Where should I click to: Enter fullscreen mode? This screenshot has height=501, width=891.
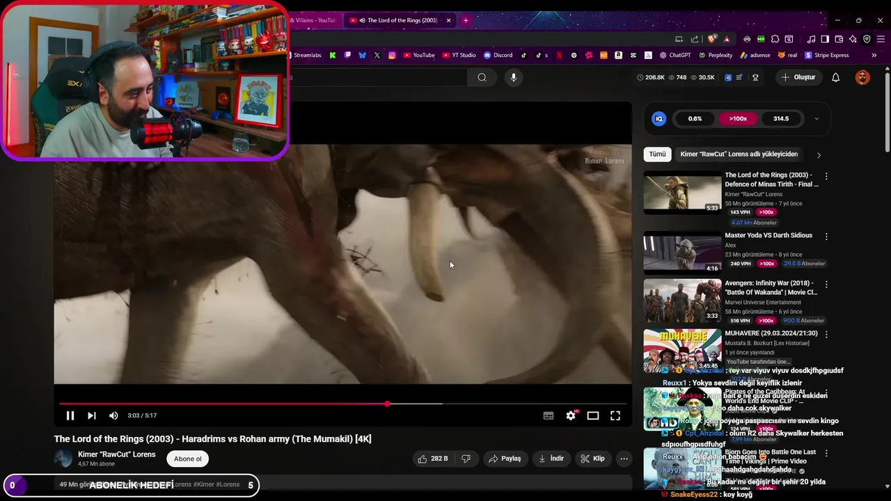point(615,415)
